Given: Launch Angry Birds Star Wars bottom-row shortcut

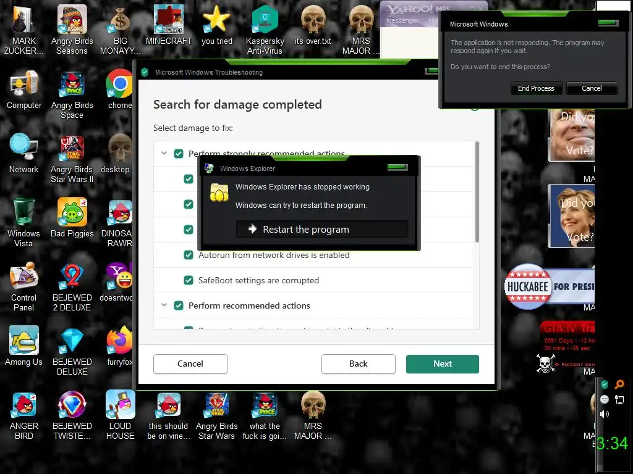Looking at the screenshot, I should pos(217,415).
